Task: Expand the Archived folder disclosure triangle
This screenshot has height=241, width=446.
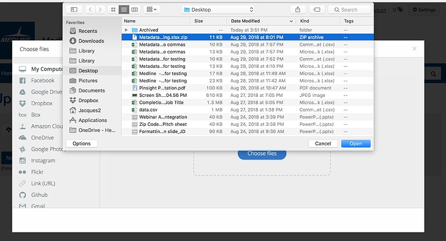Action: coord(126,30)
